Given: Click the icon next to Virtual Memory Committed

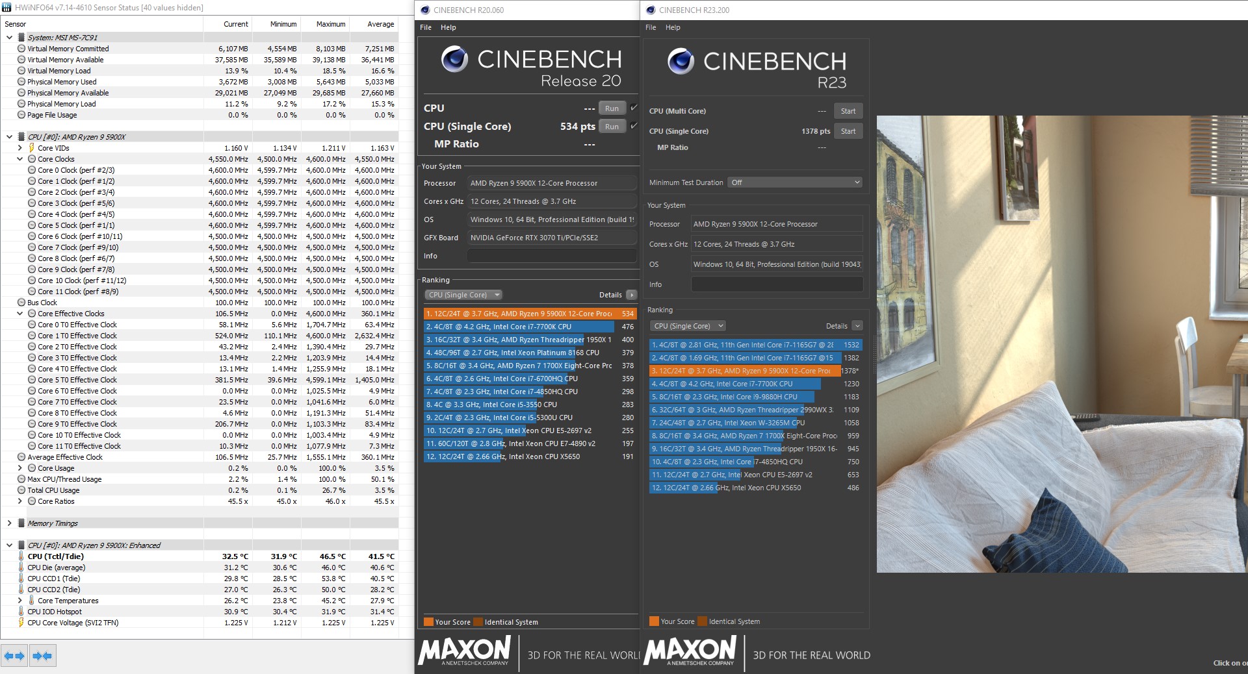Looking at the screenshot, I should pyautogui.click(x=21, y=49).
